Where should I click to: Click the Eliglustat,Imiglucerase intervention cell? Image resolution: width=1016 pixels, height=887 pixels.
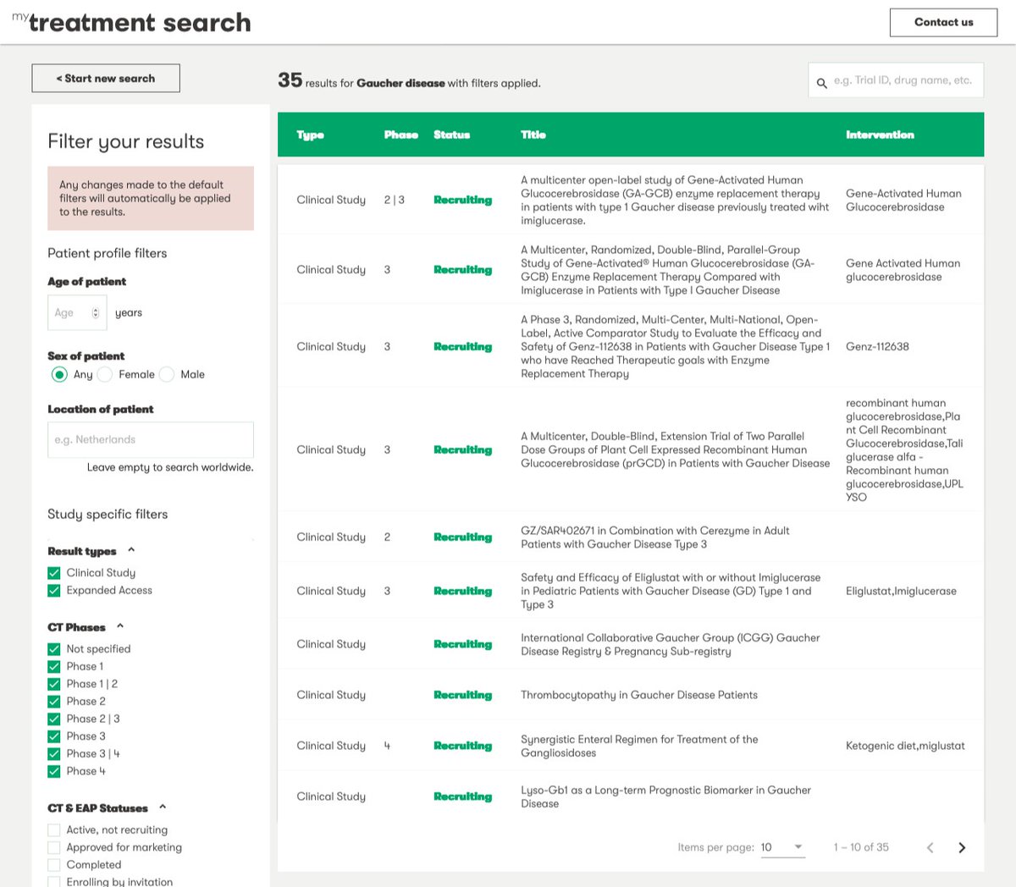click(901, 592)
